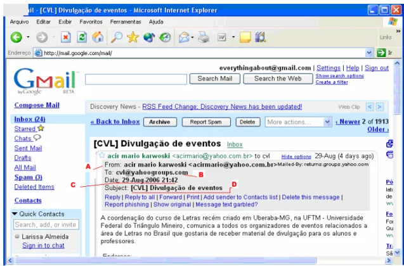Open dropdown arrow next to Back button

[28, 37]
